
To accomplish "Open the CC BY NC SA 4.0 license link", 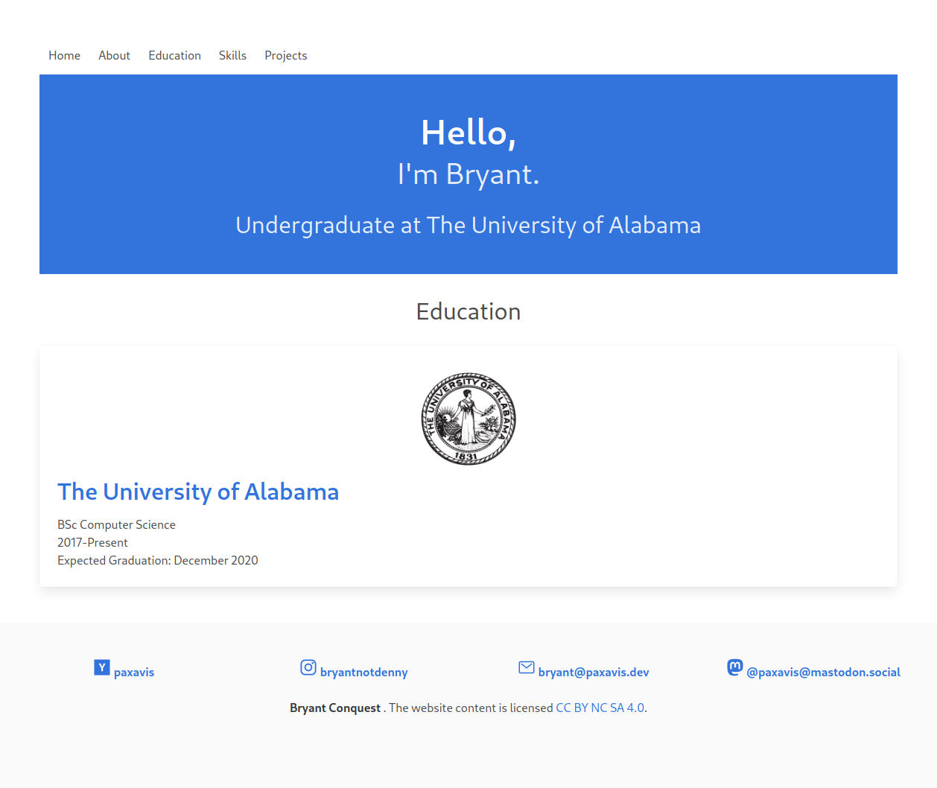I will pyautogui.click(x=600, y=708).
